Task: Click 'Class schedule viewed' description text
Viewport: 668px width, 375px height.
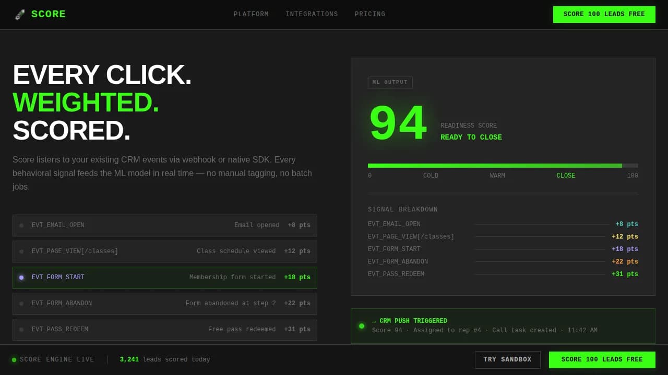Action: point(236,252)
